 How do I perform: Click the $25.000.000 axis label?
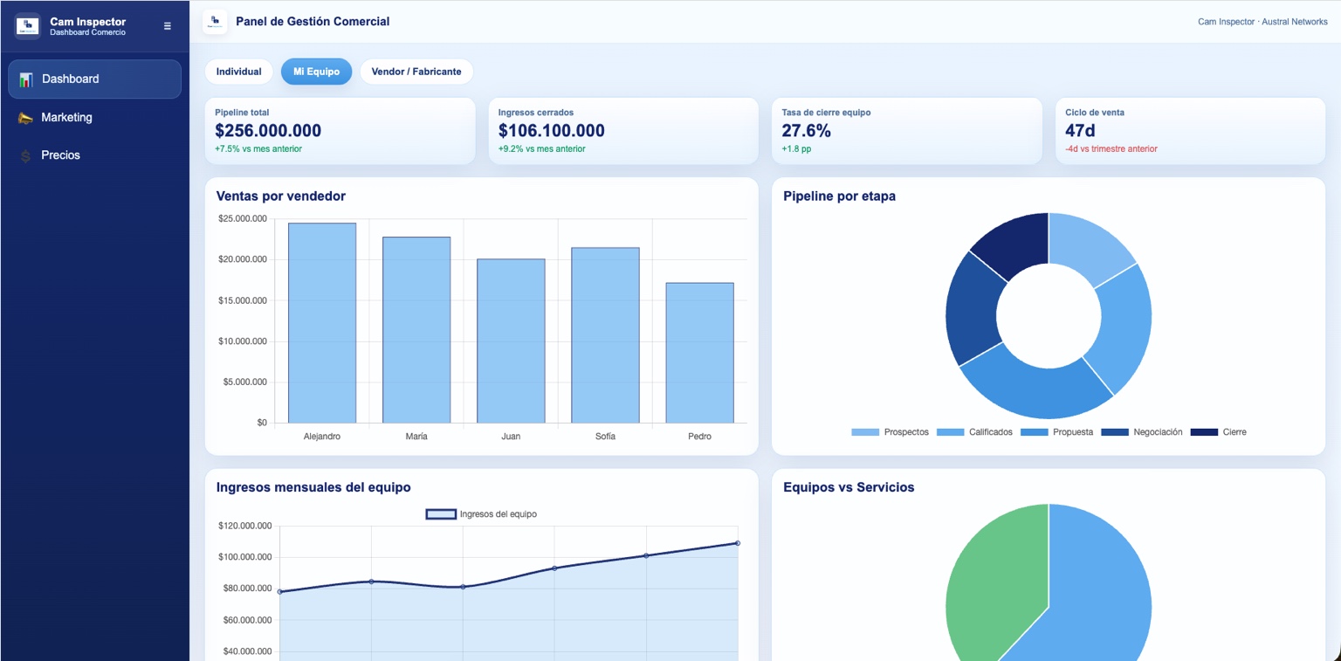pos(243,219)
